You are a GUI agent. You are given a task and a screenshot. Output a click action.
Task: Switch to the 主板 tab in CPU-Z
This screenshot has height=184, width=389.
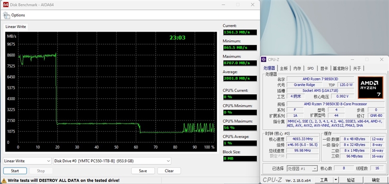coord(284,68)
